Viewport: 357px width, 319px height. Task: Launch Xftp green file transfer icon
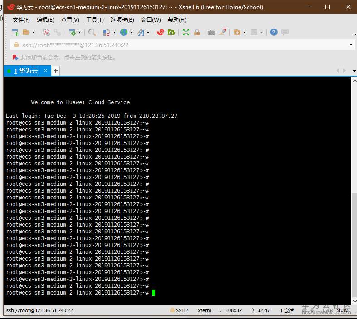(171, 32)
